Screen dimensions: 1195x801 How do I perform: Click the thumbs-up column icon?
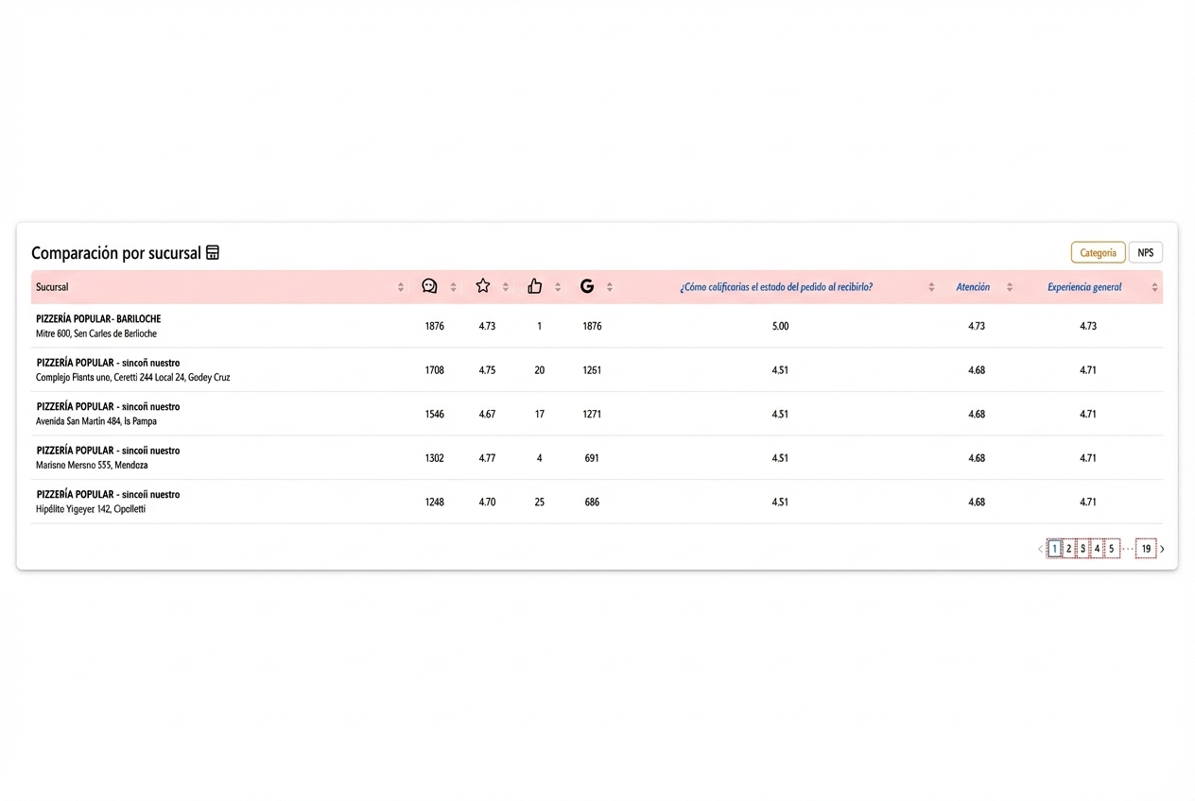coord(534,286)
